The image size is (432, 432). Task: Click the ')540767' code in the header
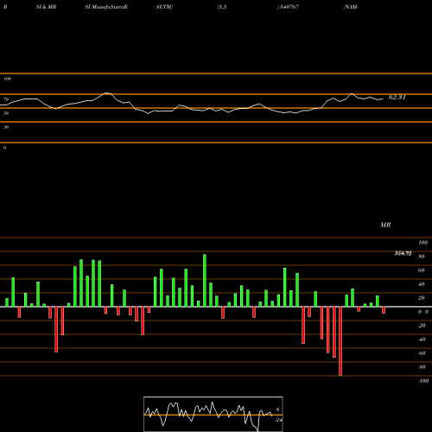pyautogui.click(x=288, y=7)
